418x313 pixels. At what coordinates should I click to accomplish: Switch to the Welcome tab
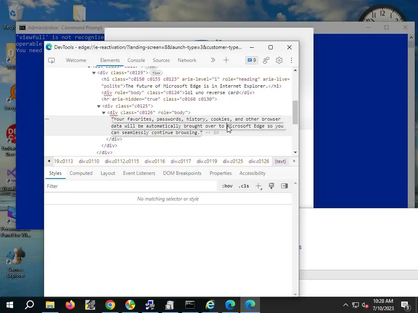click(x=76, y=60)
